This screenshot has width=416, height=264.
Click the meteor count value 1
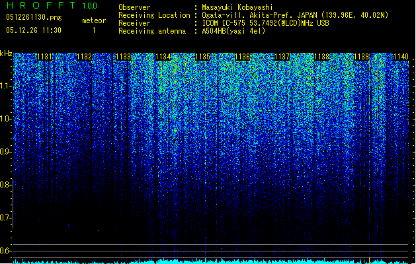coord(94,30)
